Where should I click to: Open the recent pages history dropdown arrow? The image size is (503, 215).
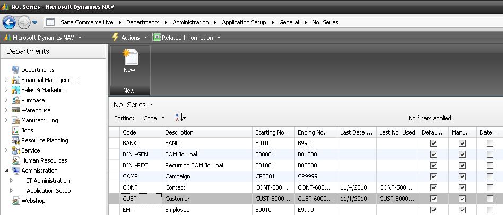pos(34,22)
